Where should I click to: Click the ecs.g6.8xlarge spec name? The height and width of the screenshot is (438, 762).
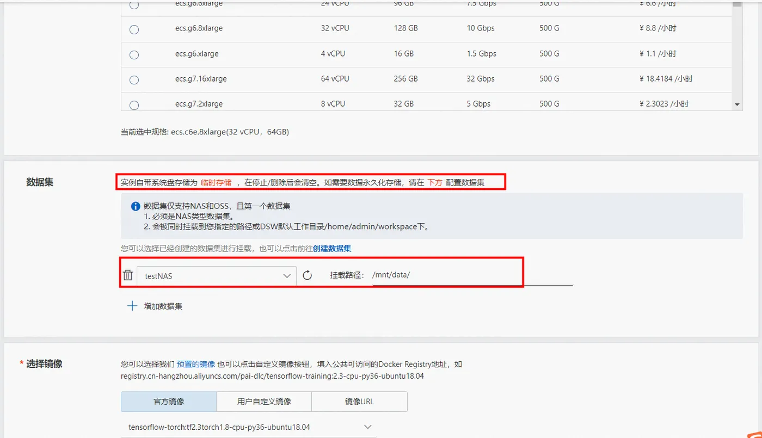tap(199, 28)
